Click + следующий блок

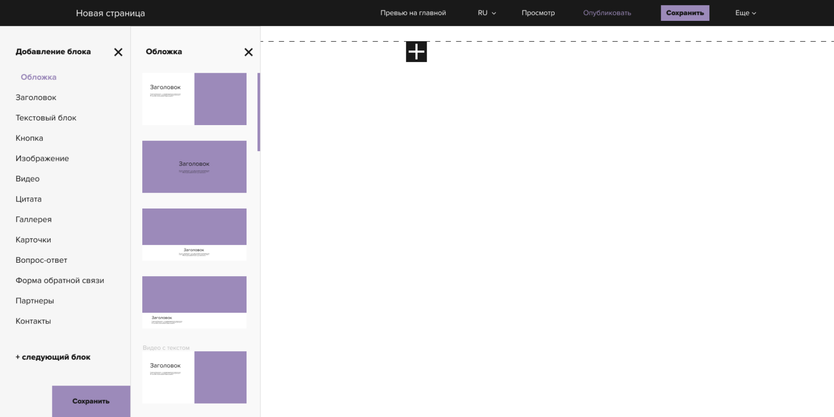pyautogui.click(x=53, y=357)
